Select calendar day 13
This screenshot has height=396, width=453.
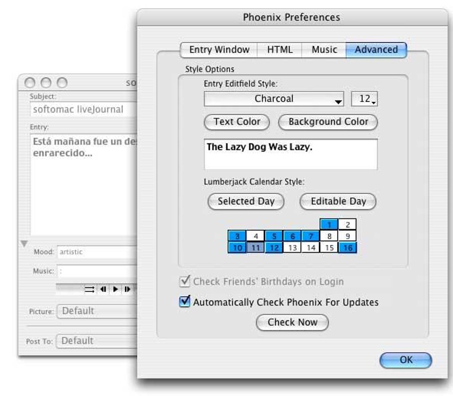tap(292, 248)
